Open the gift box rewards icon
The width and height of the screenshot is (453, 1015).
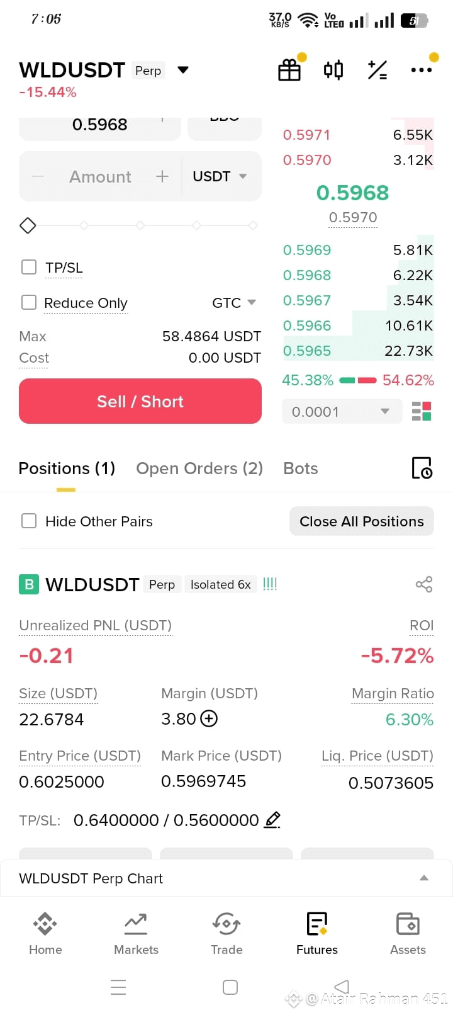tap(289, 70)
